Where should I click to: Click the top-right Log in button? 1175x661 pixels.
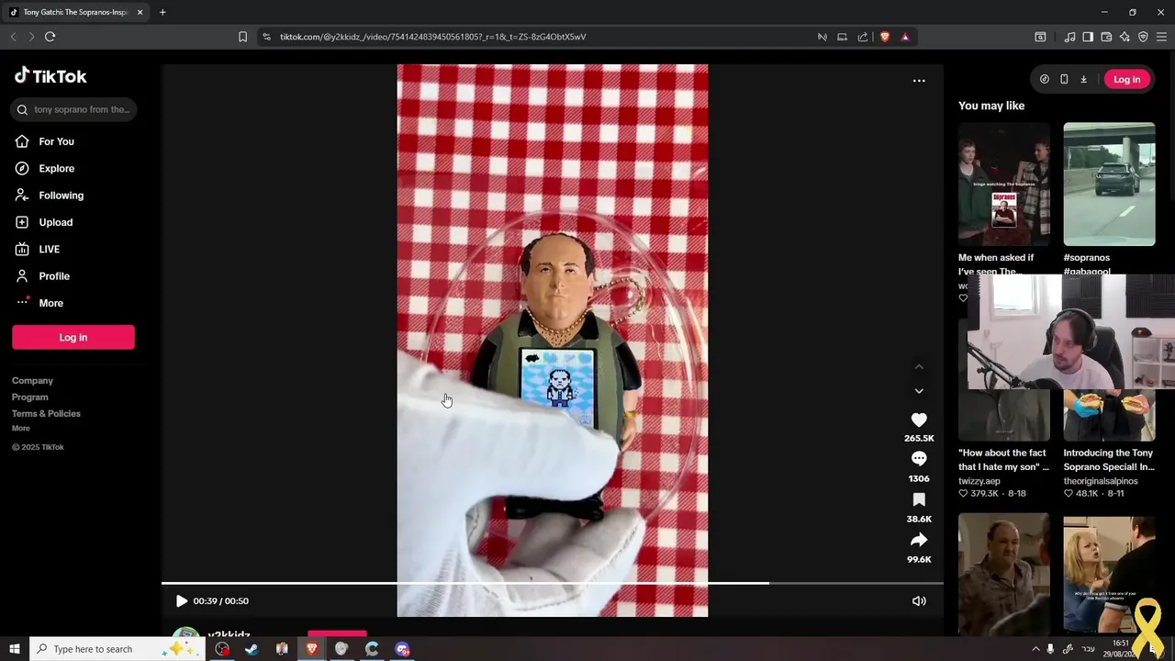1126,79
